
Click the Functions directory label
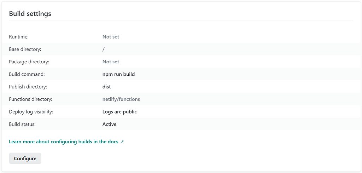[30, 99]
